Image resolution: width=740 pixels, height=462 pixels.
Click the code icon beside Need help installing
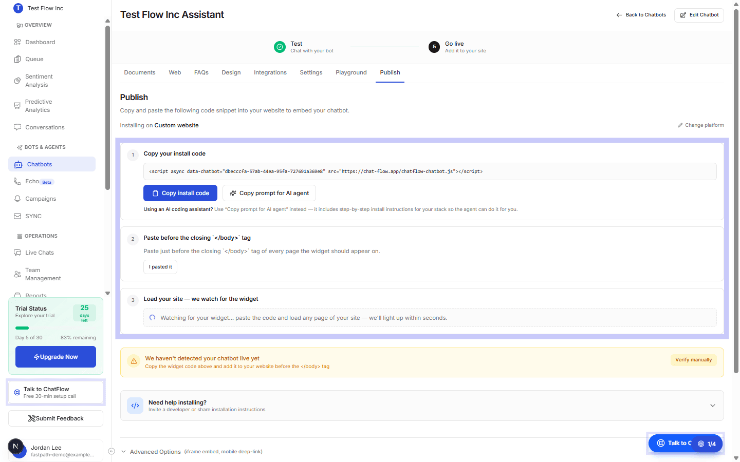click(x=135, y=406)
